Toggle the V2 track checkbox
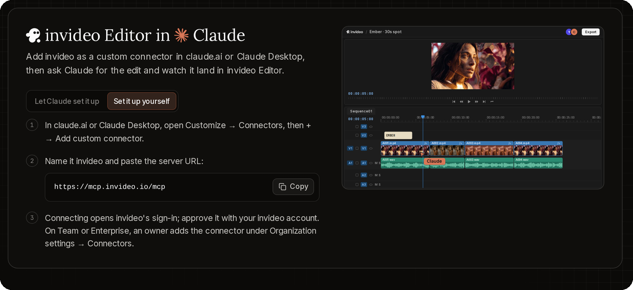The height and width of the screenshot is (290, 633). (x=357, y=135)
